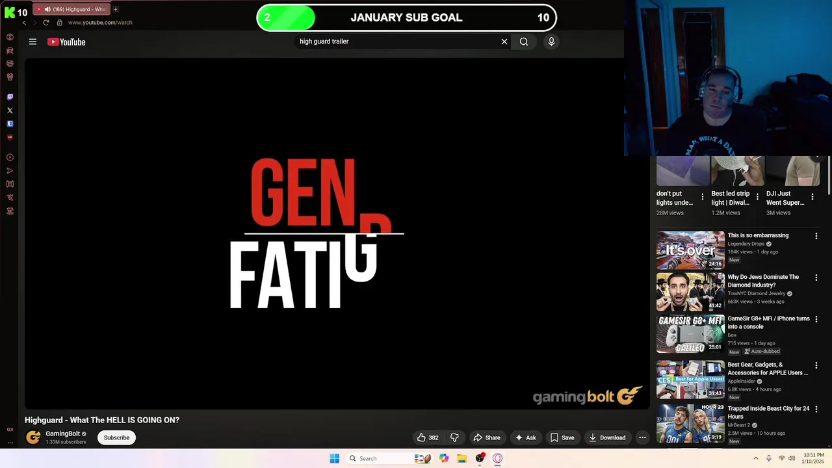Open options for the Diamond Industry video
The image size is (832, 468).
pyautogui.click(x=816, y=278)
